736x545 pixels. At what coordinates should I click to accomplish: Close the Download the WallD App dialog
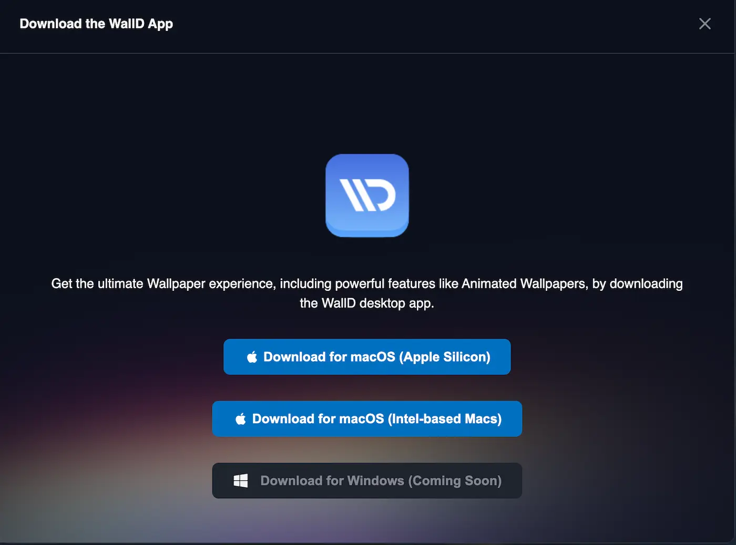[704, 24]
